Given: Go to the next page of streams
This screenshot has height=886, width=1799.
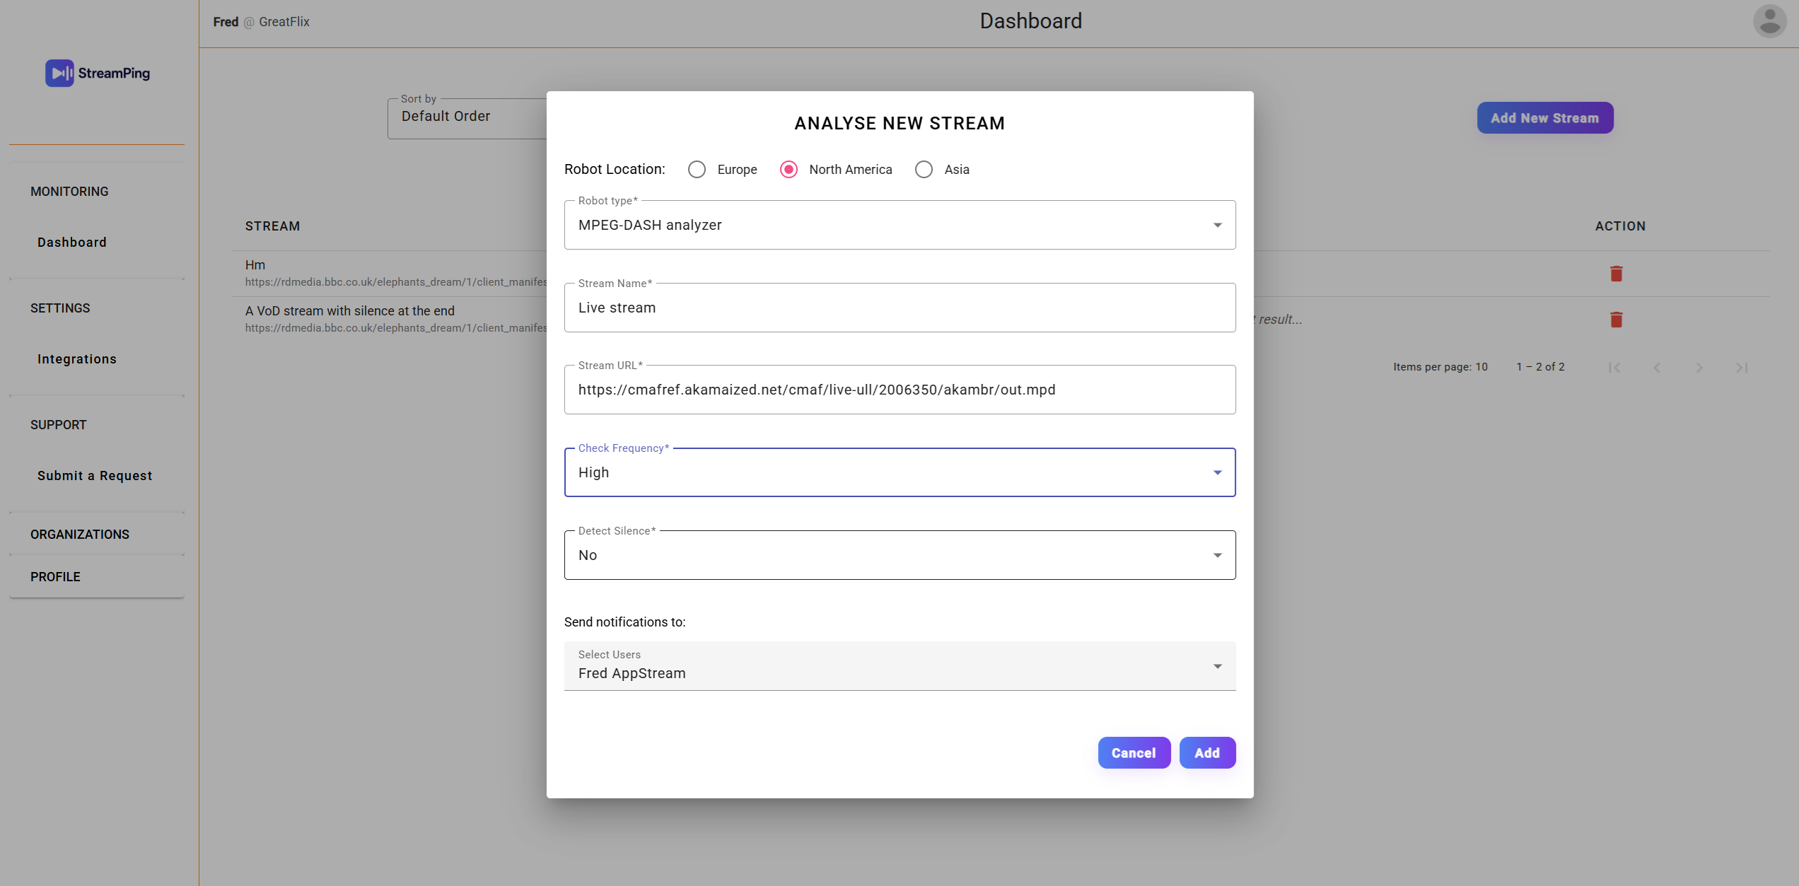Looking at the screenshot, I should click(1699, 367).
